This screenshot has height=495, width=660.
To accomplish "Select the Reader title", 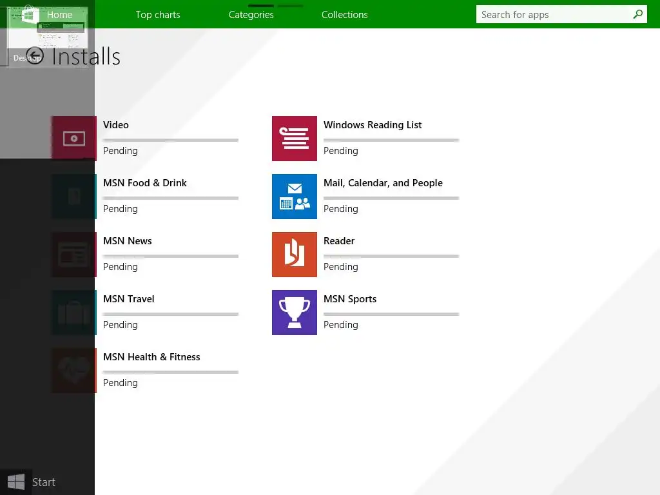I will point(339,241).
